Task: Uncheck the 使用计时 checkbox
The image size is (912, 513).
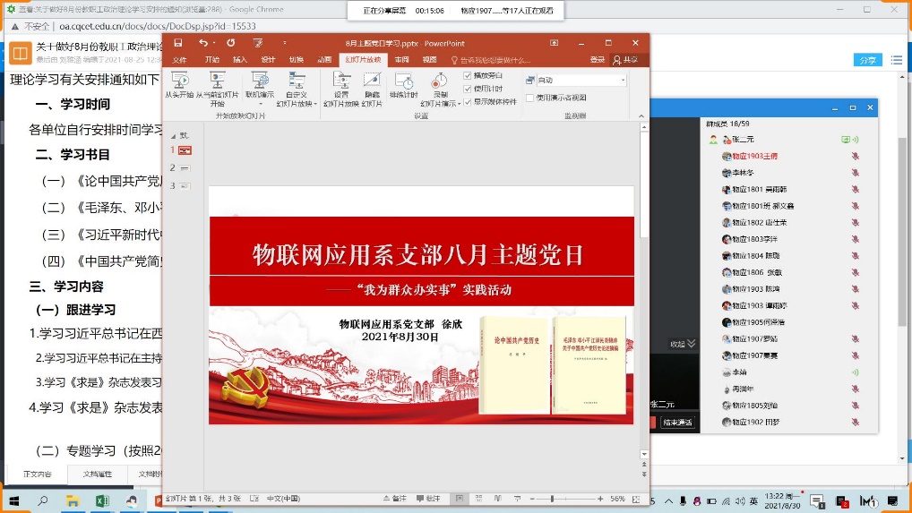Action: point(468,89)
